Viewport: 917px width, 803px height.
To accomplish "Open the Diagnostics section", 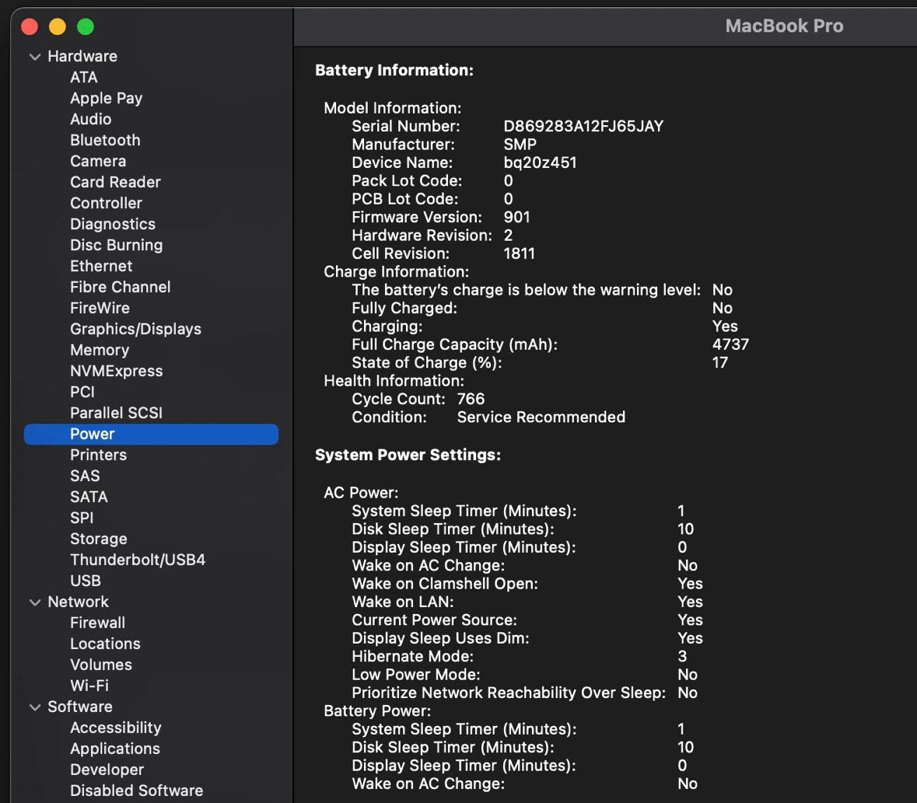I will click(113, 225).
